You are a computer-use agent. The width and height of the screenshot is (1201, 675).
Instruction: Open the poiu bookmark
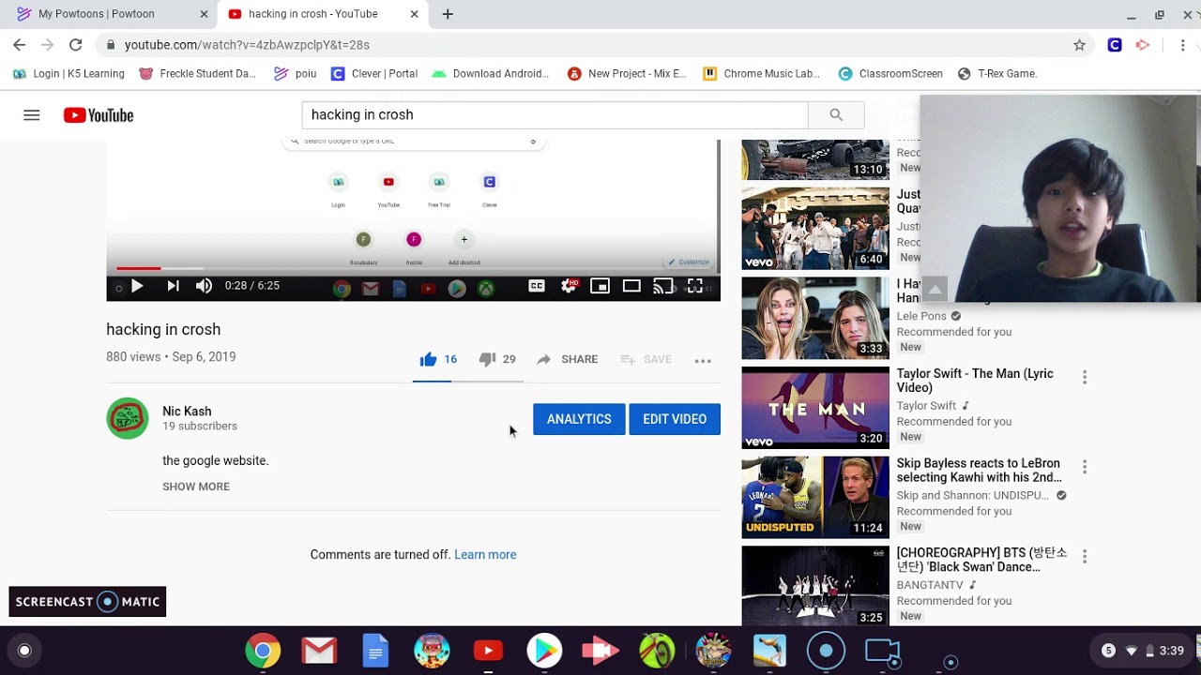(295, 74)
